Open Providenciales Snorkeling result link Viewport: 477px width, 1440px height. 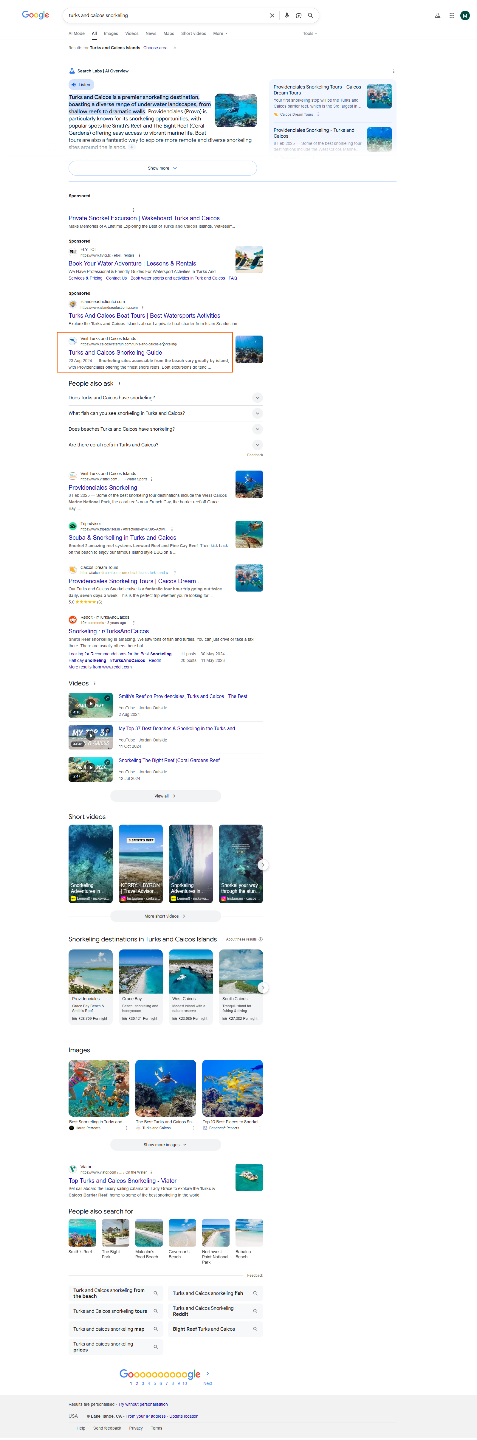pos(103,488)
